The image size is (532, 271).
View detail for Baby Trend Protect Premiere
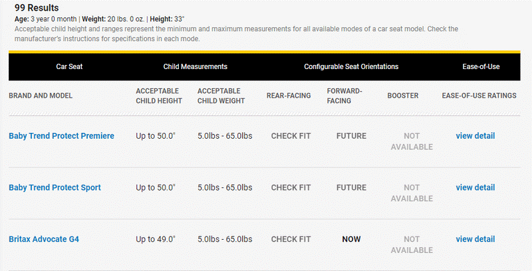point(475,136)
